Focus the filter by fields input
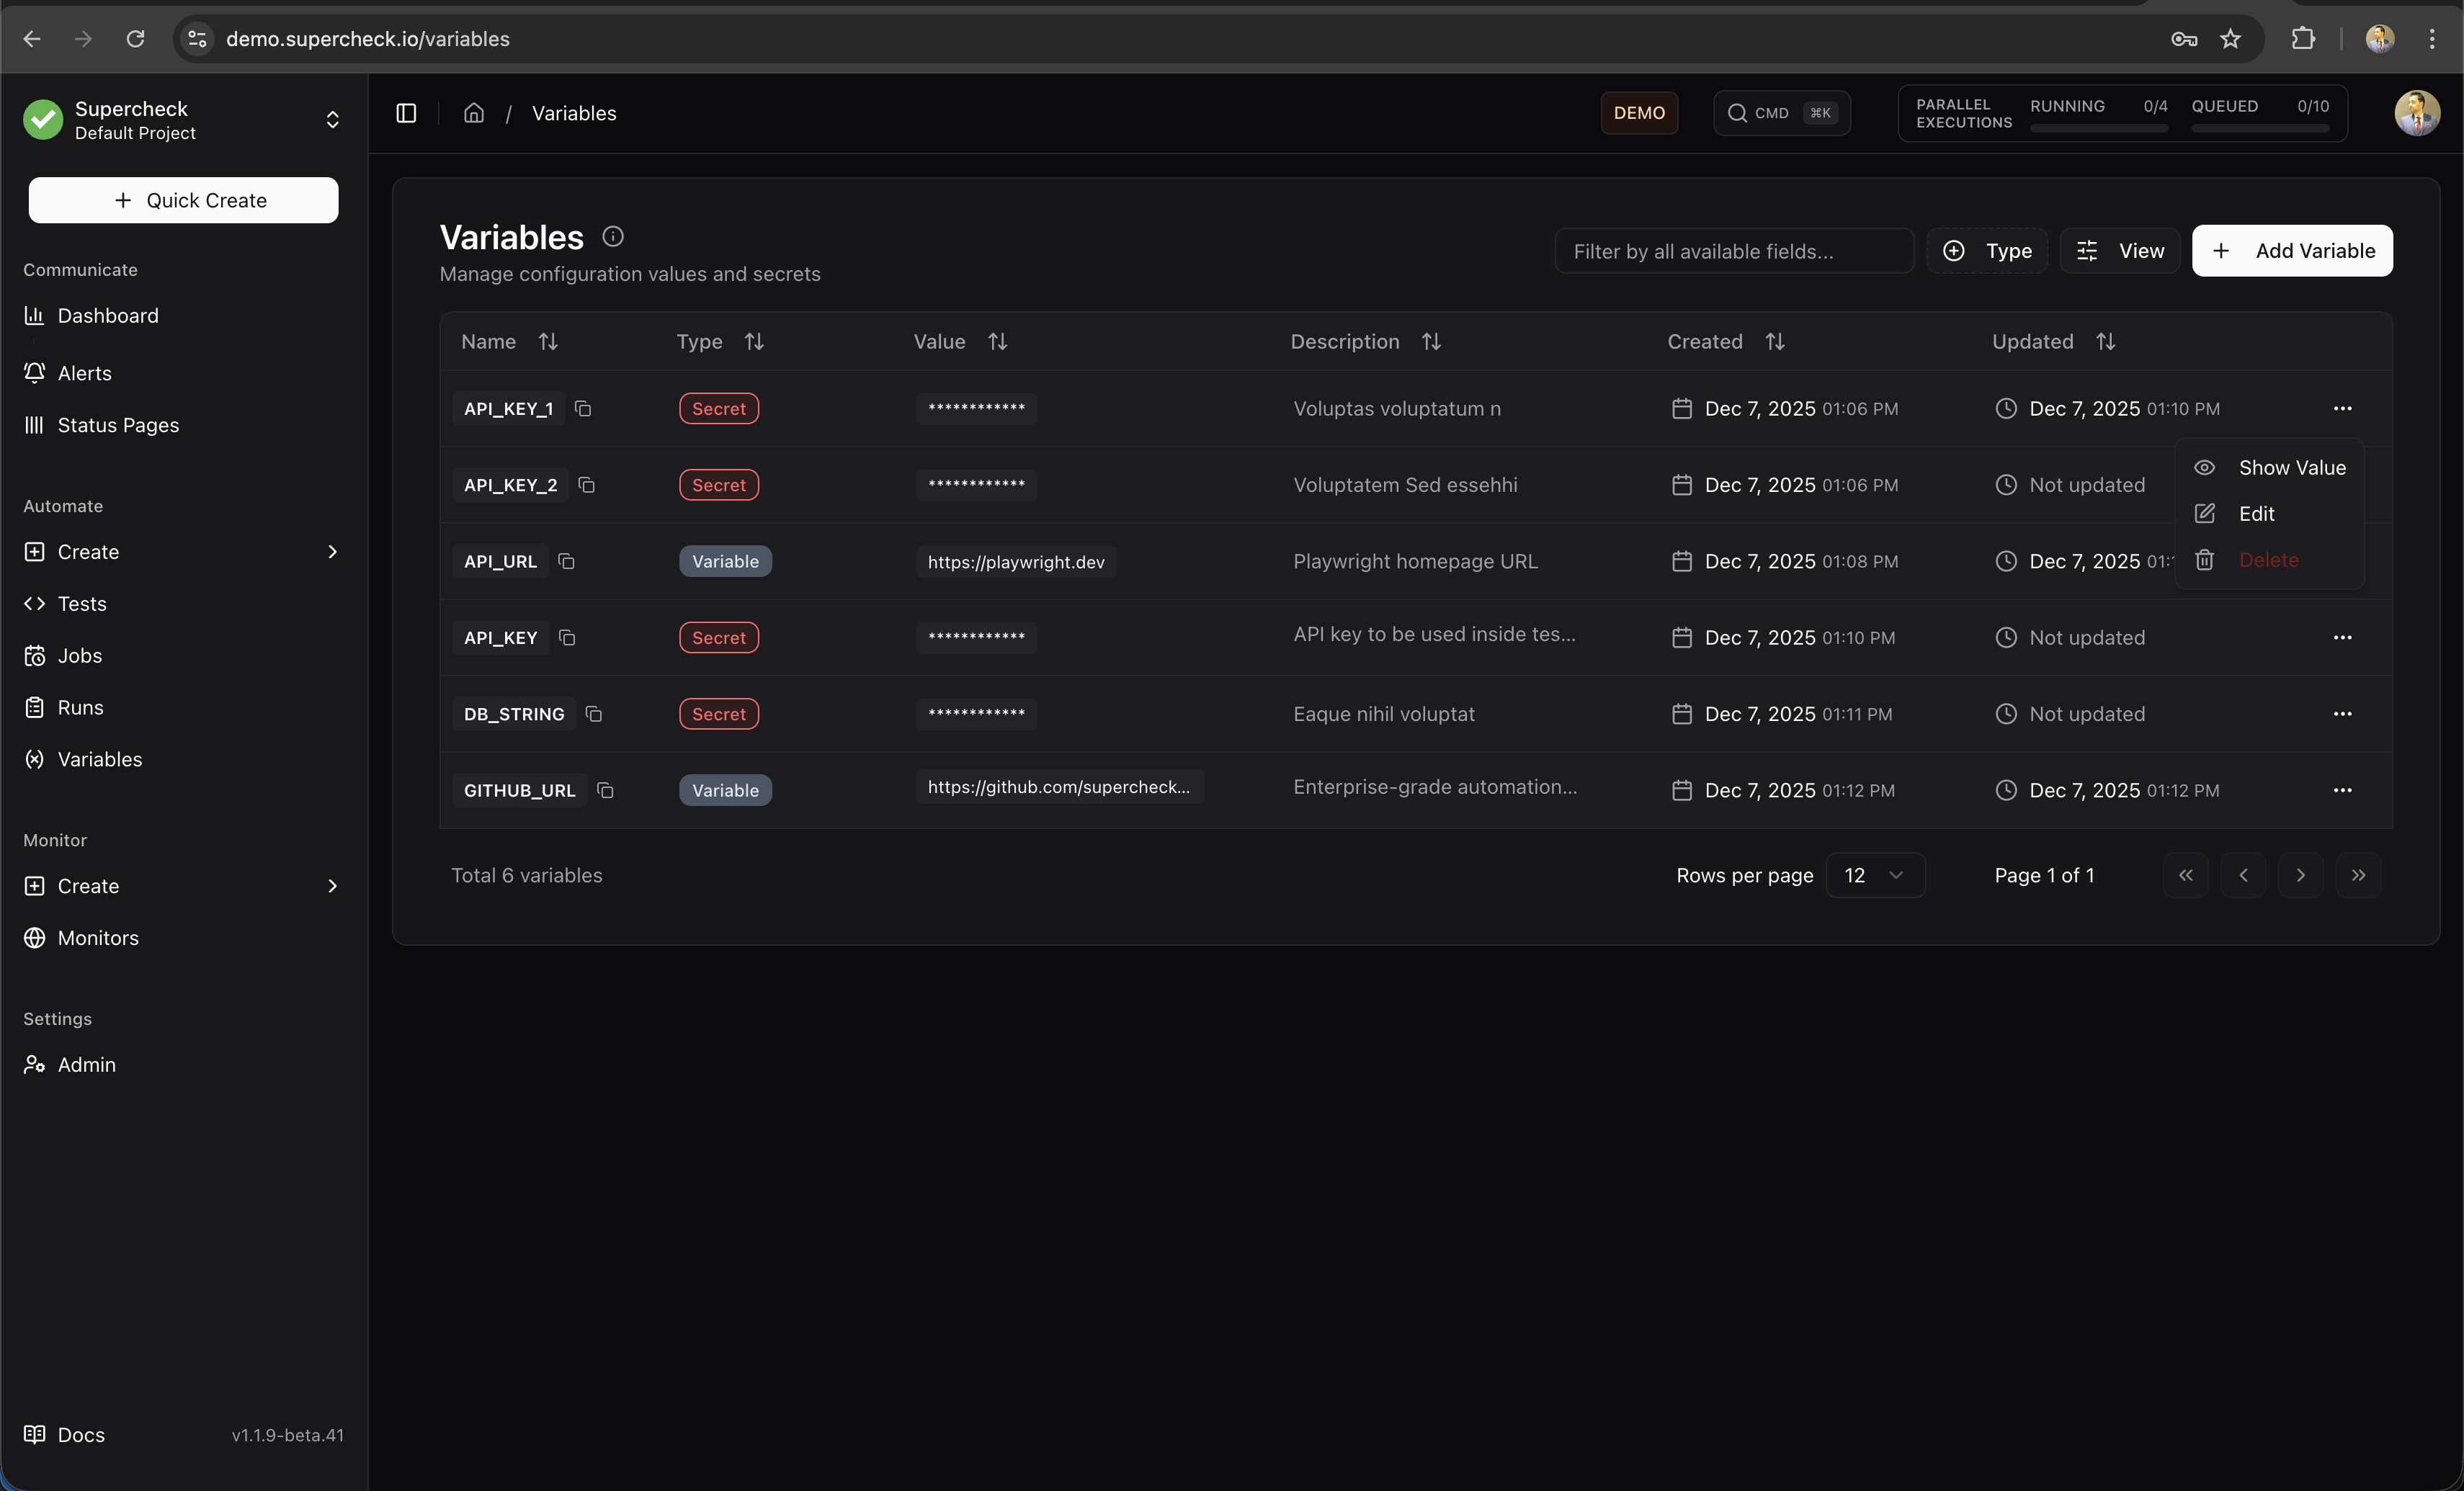Screen dimensions: 2464x1491 point(1733,251)
